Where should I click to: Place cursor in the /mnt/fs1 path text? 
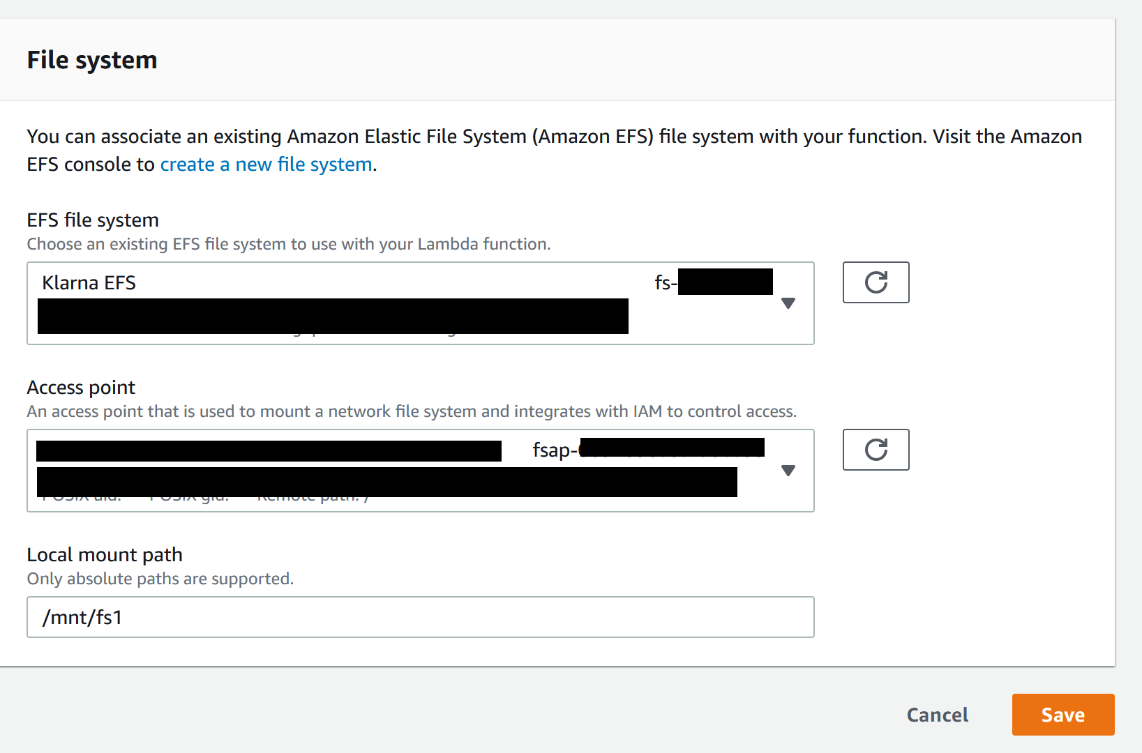[82, 618]
